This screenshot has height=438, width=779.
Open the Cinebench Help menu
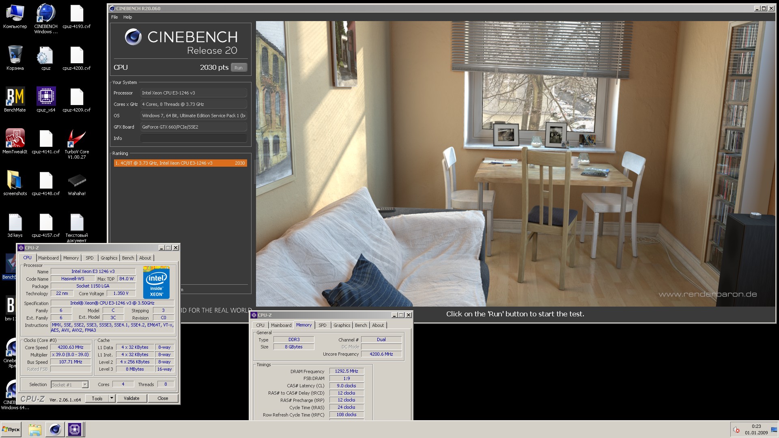[x=127, y=17]
